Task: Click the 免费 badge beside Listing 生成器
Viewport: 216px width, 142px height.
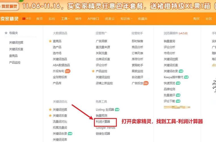Action: click(117, 110)
